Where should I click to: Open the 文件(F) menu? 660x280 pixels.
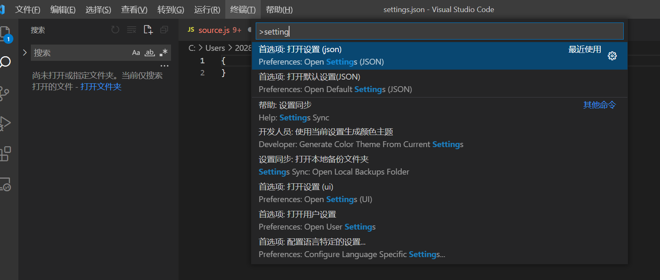tap(28, 10)
